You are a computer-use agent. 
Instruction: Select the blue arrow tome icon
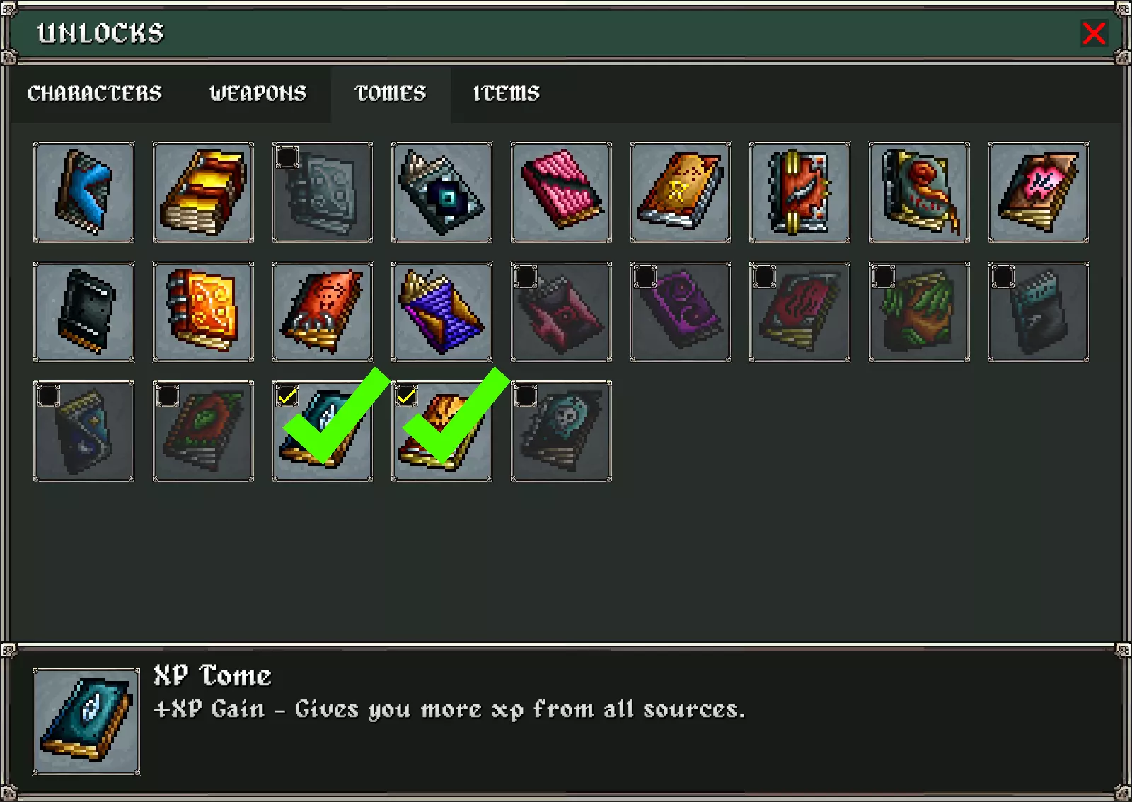[x=83, y=192]
